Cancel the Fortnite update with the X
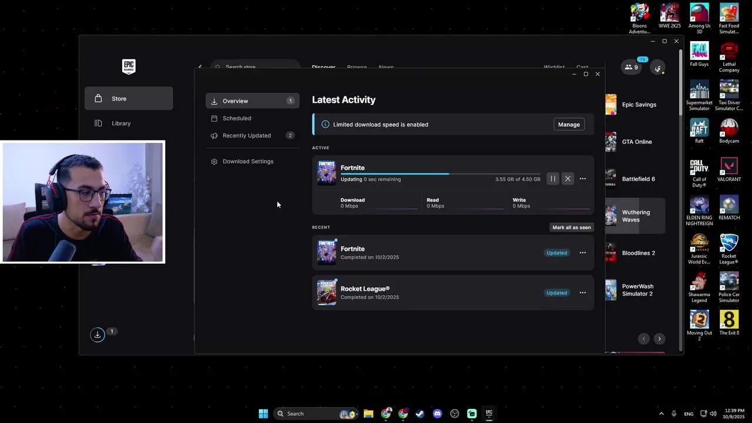This screenshot has height=423, width=752. (568, 179)
